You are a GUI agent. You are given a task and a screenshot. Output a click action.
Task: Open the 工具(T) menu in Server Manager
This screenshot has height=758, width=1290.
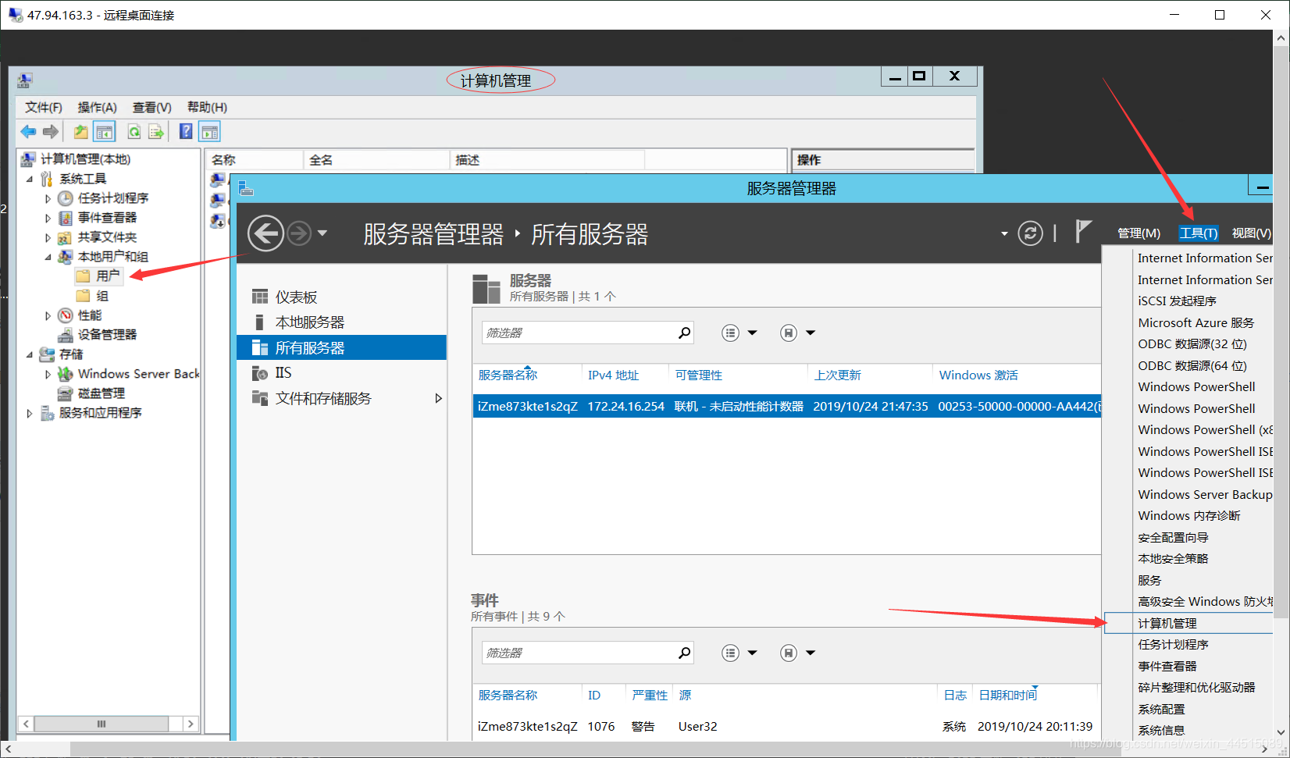(1199, 233)
